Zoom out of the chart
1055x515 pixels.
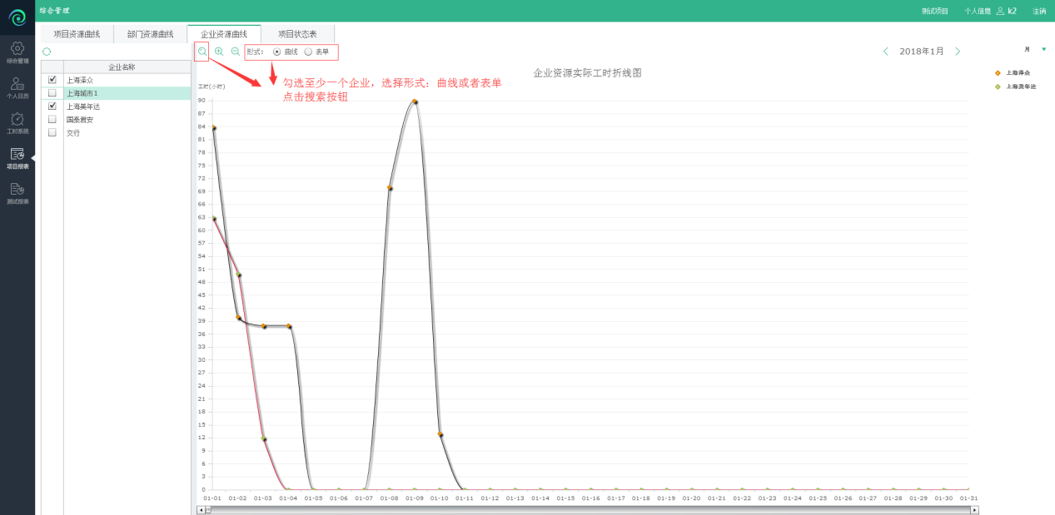click(236, 52)
